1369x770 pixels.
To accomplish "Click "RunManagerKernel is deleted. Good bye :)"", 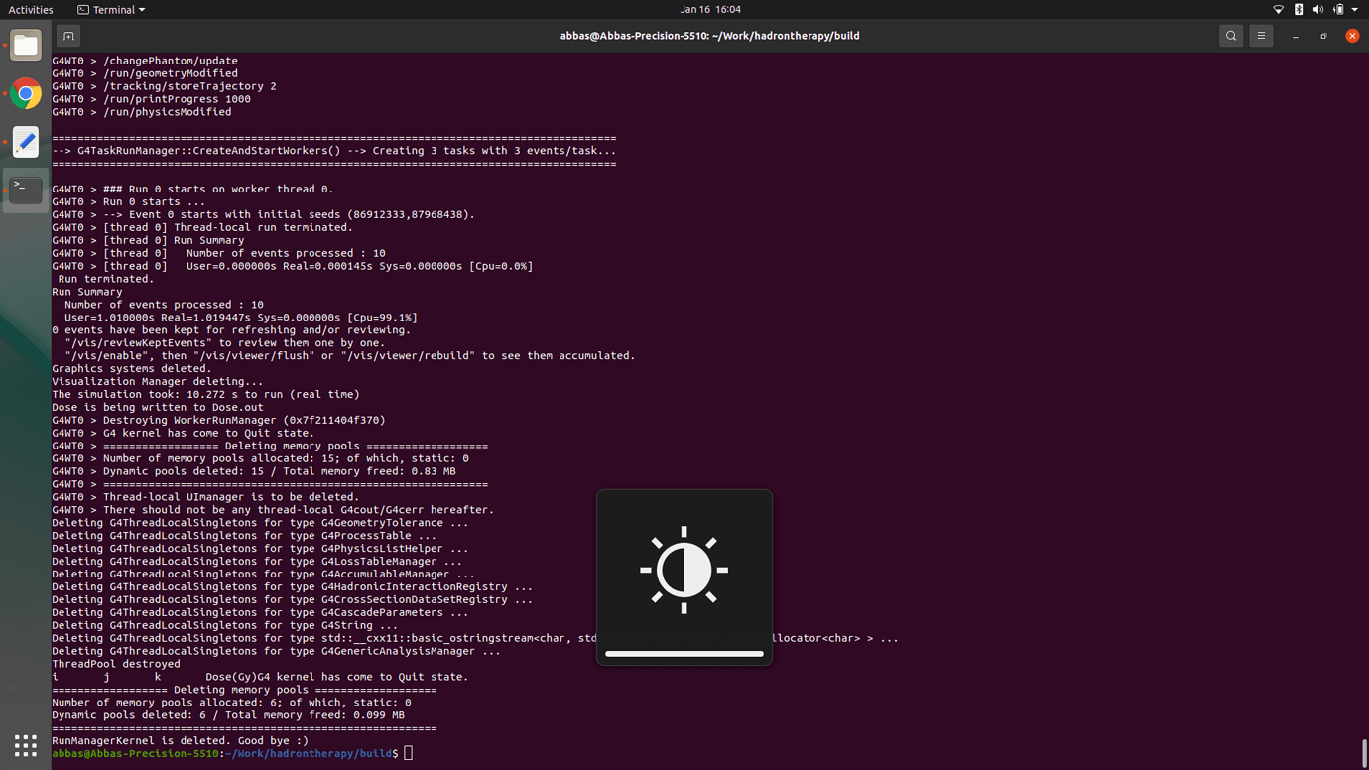I will tap(180, 741).
